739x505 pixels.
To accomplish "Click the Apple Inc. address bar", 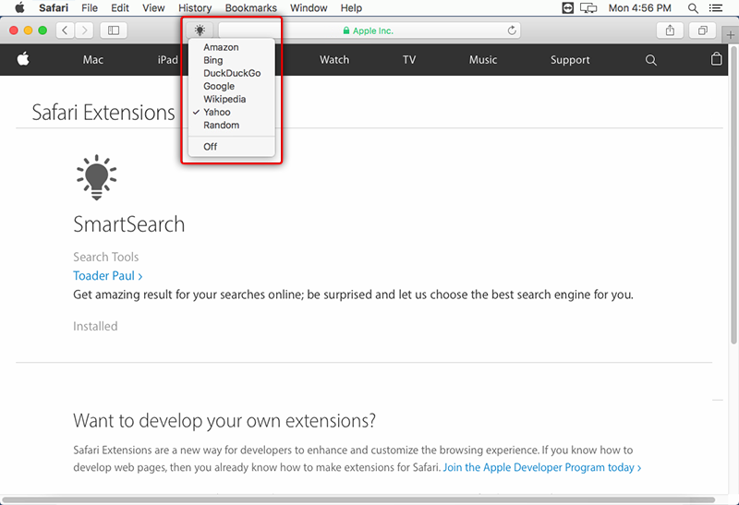I will click(369, 30).
